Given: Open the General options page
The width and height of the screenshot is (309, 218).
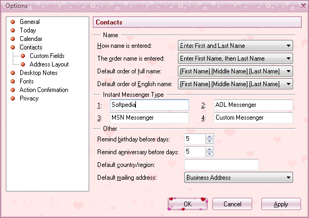Looking at the screenshot, I should pos(30,22).
